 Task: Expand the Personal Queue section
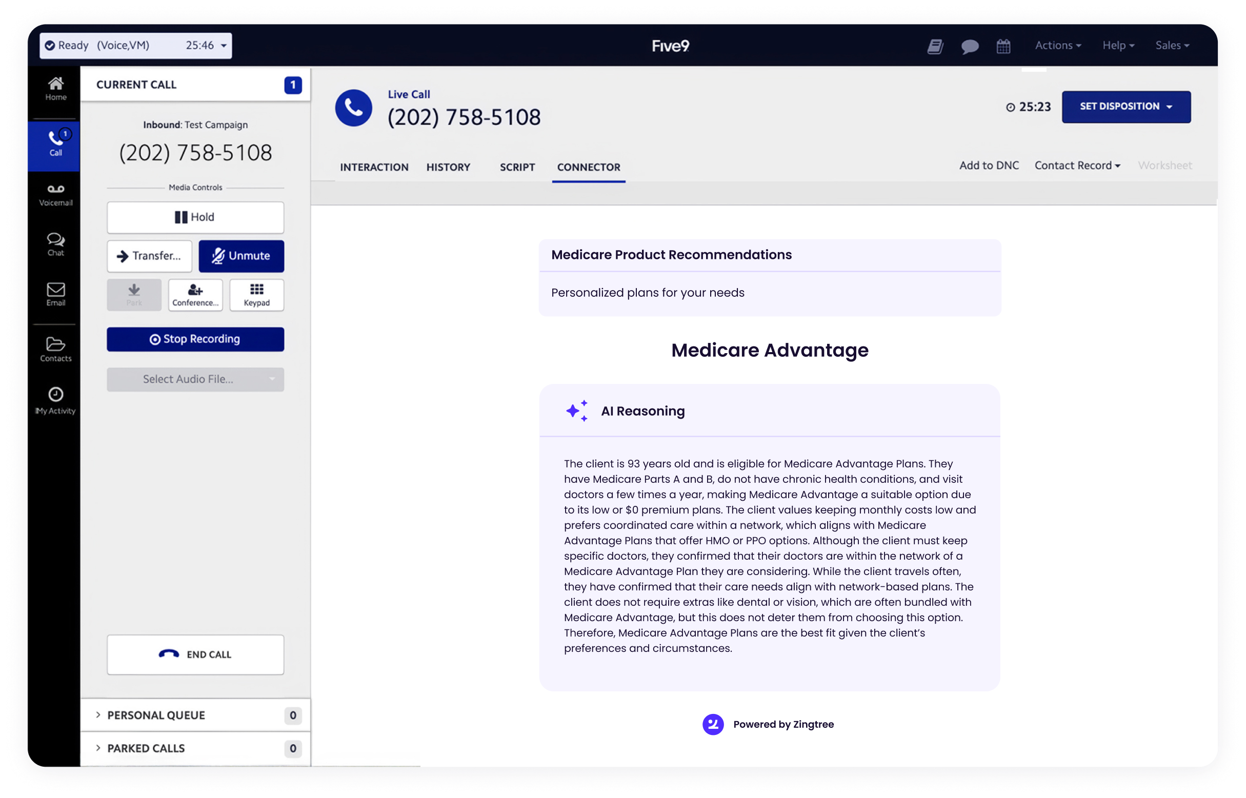click(155, 715)
